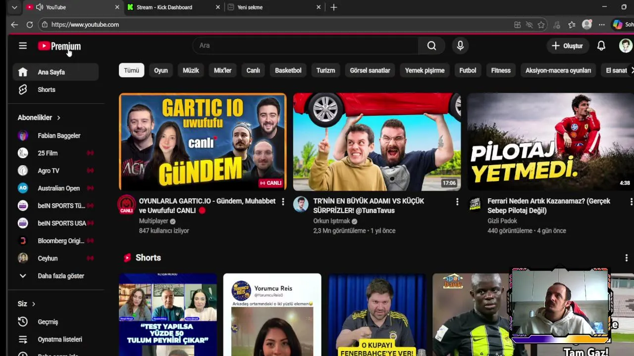Visit the Gizli Padok channel name
This screenshot has height=356, width=634.
click(502, 221)
